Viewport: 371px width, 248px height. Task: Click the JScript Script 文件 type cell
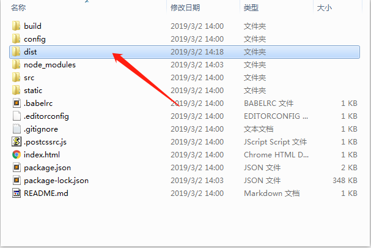tap(276, 142)
